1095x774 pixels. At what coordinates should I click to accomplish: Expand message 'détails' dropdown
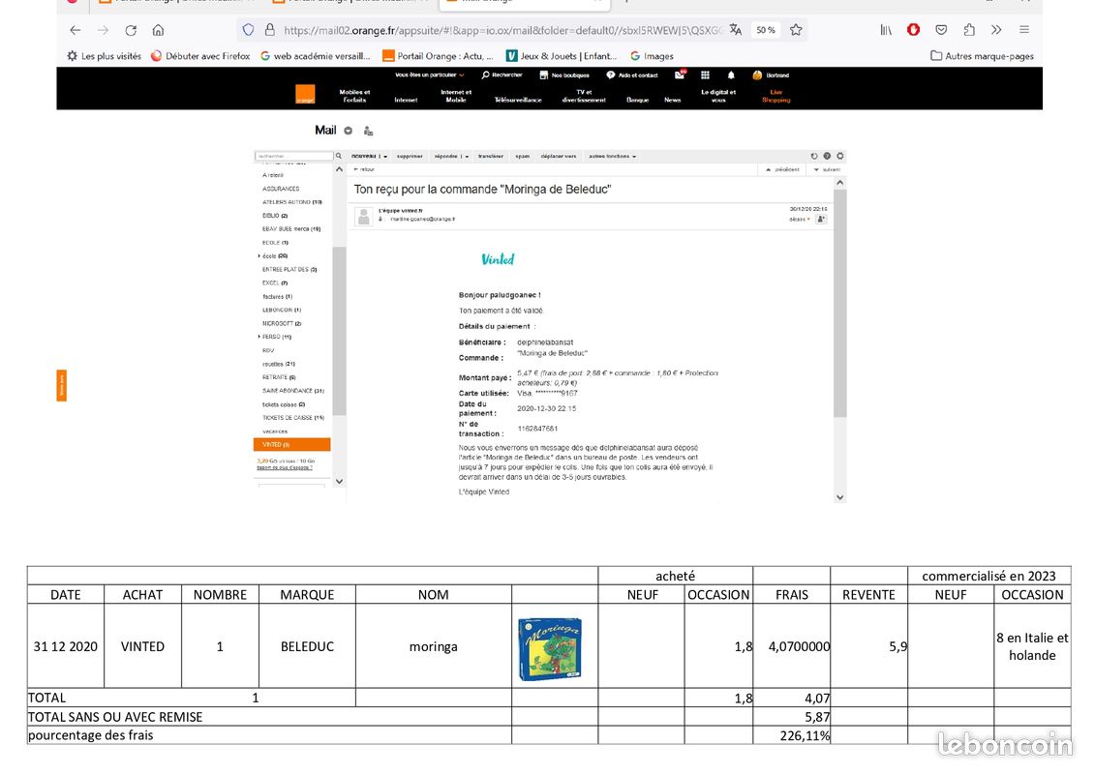(x=800, y=220)
